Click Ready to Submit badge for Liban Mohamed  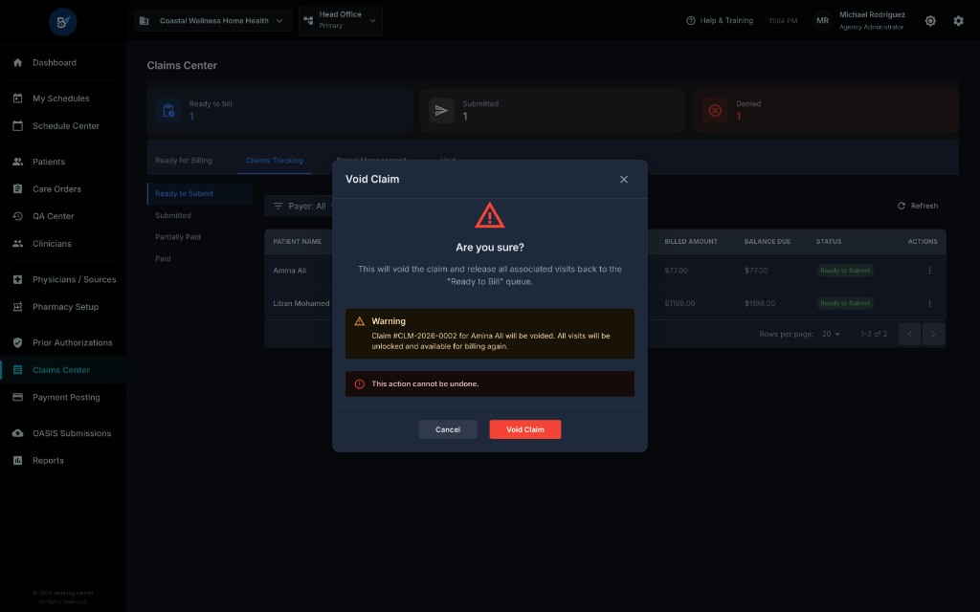pos(845,303)
